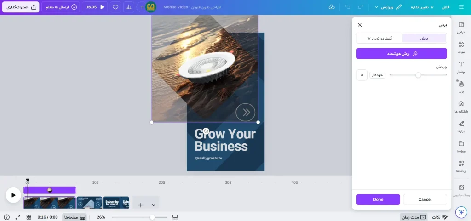Viewport: 471px width, 221px height.
Task: Play the 16.0S presentation preview
Action: (95, 7)
